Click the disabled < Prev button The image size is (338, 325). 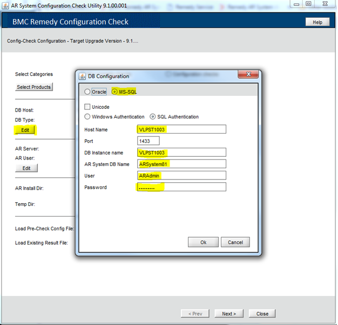pyautogui.click(x=195, y=314)
